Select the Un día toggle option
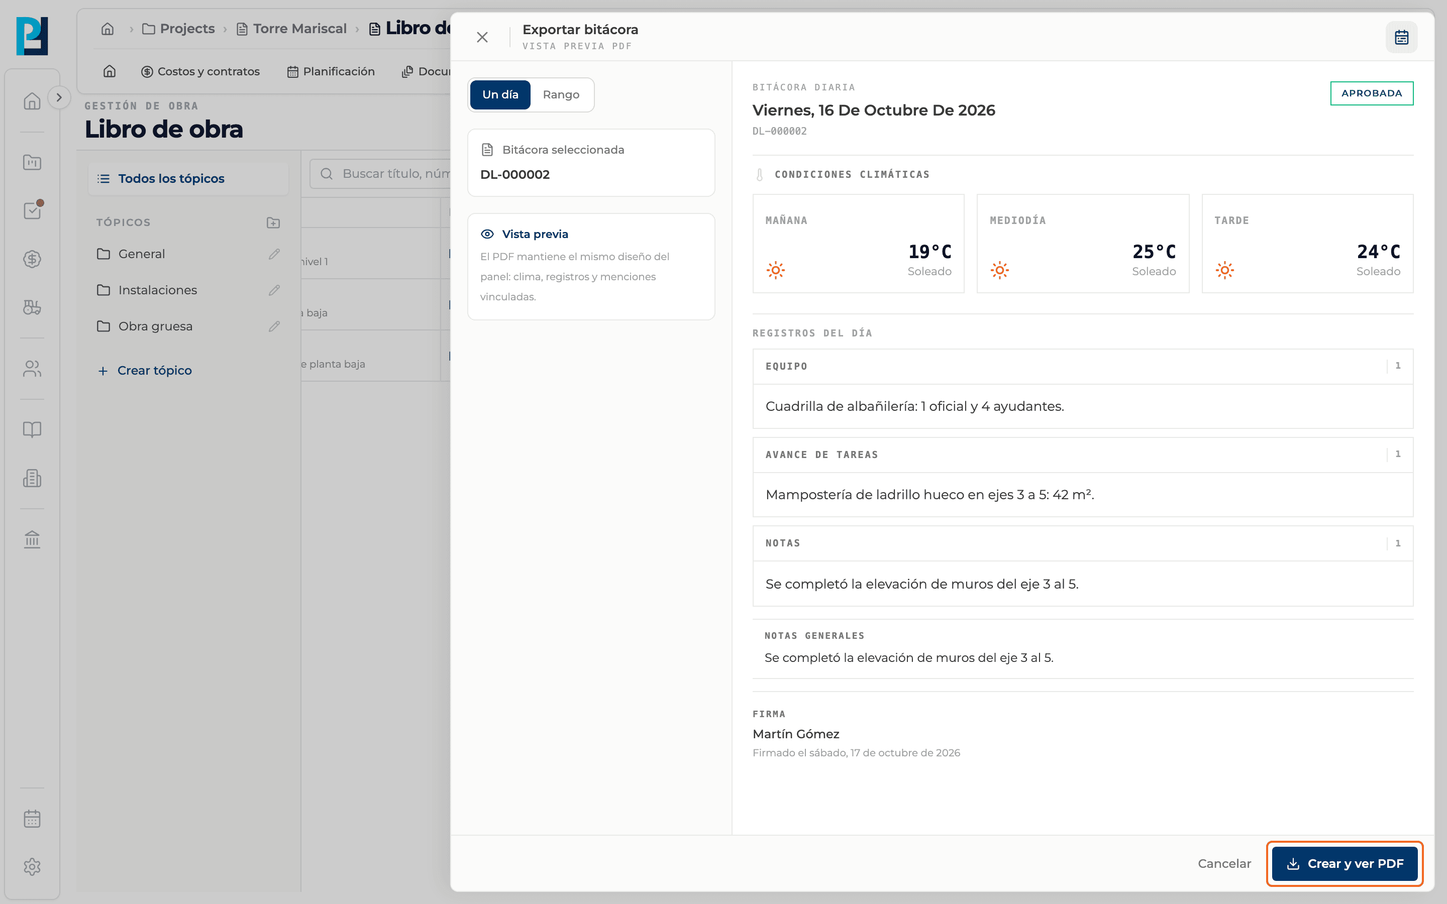 coord(500,94)
